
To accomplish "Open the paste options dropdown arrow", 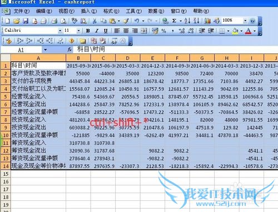I will 119,21.
